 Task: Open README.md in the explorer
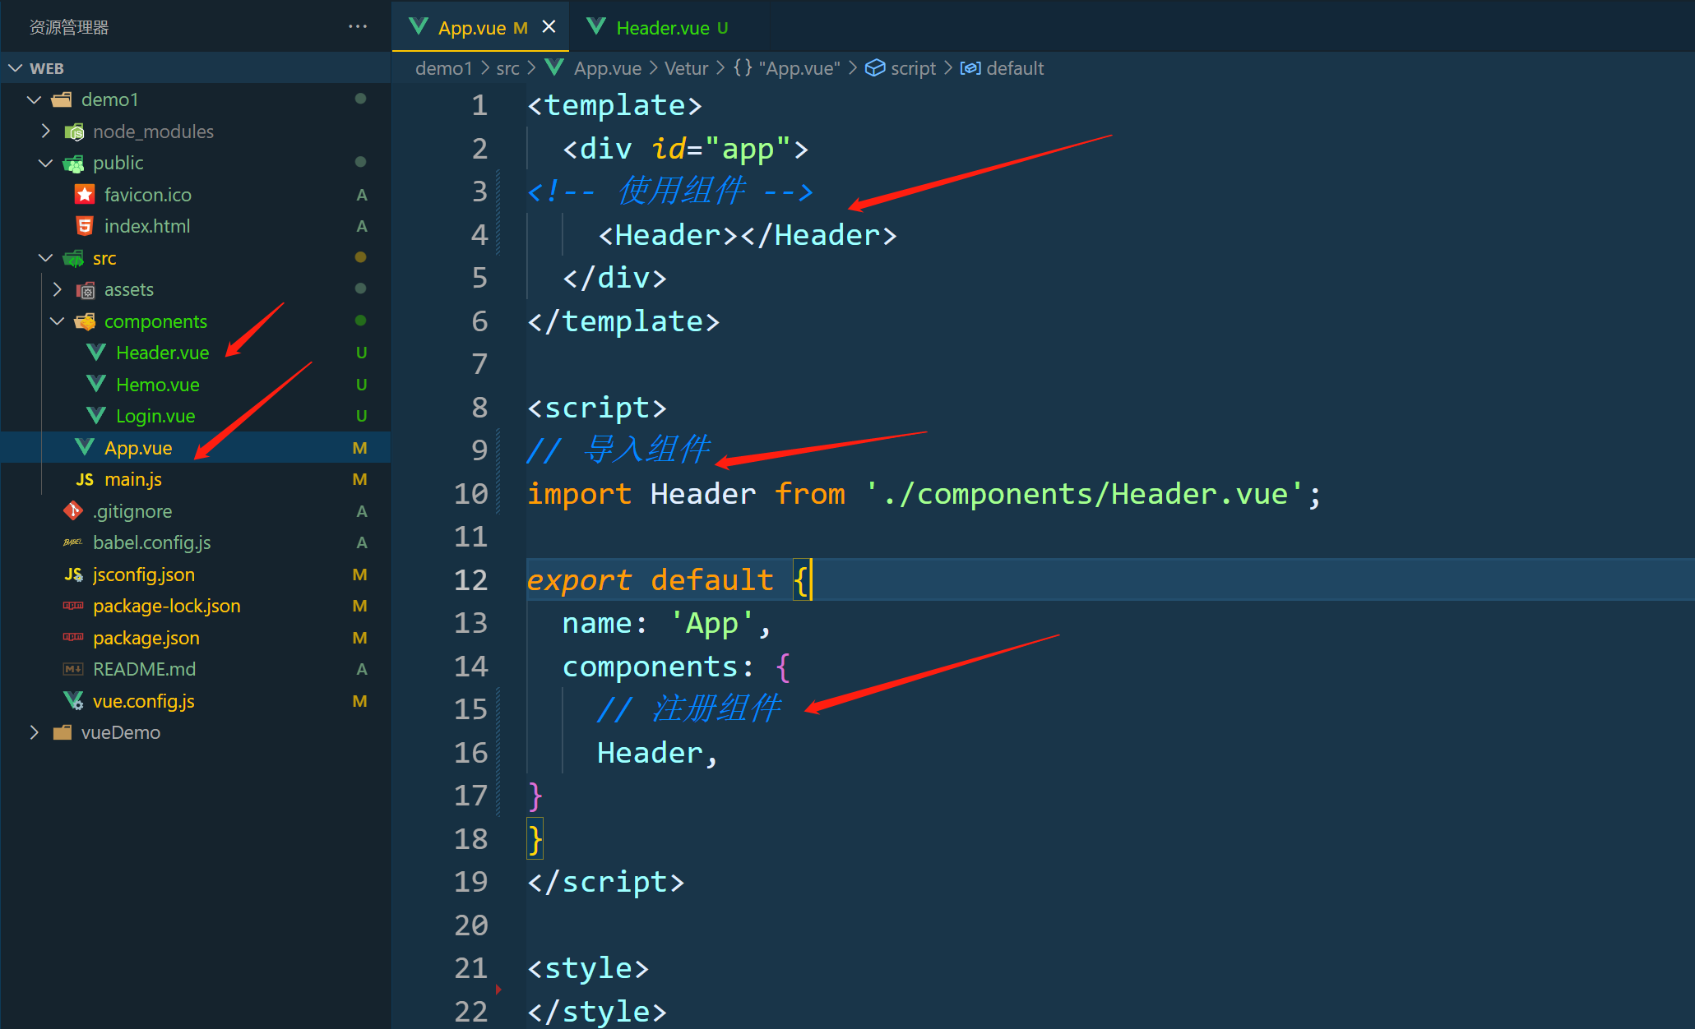click(x=144, y=669)
